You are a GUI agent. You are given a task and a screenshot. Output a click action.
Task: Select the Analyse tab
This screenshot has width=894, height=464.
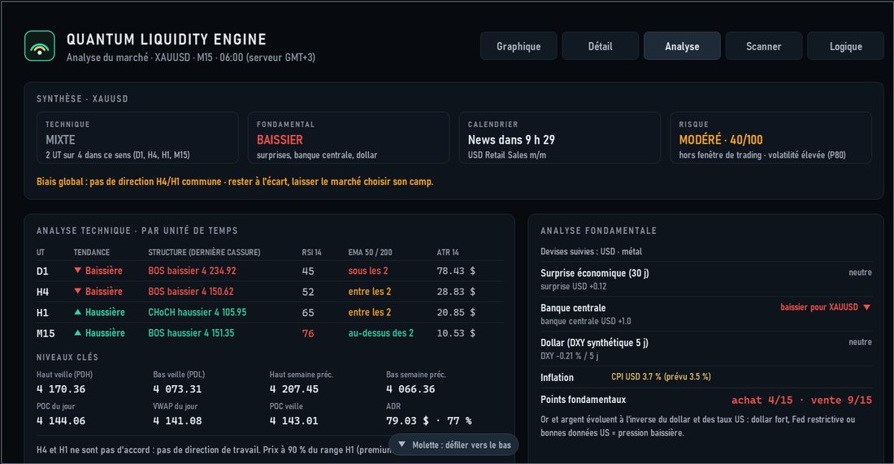pyautogui.click(x=682, y=46)
